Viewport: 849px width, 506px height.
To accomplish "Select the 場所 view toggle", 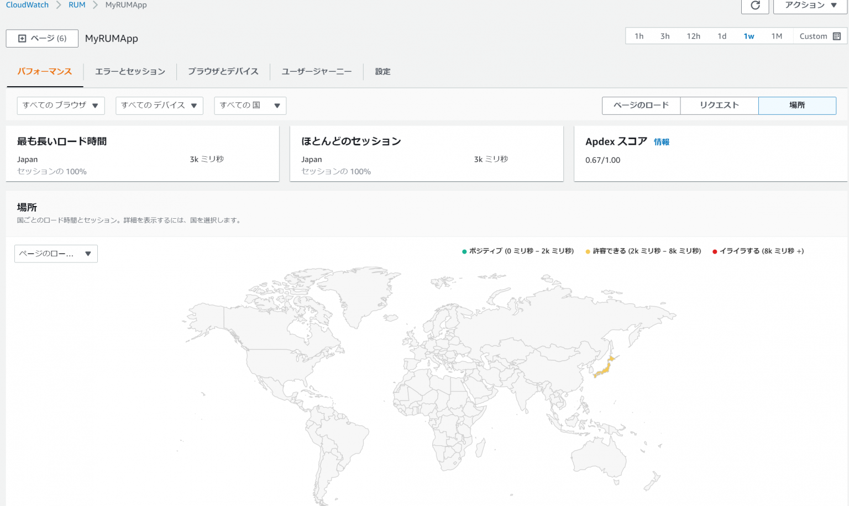I will tap(797, 106).
